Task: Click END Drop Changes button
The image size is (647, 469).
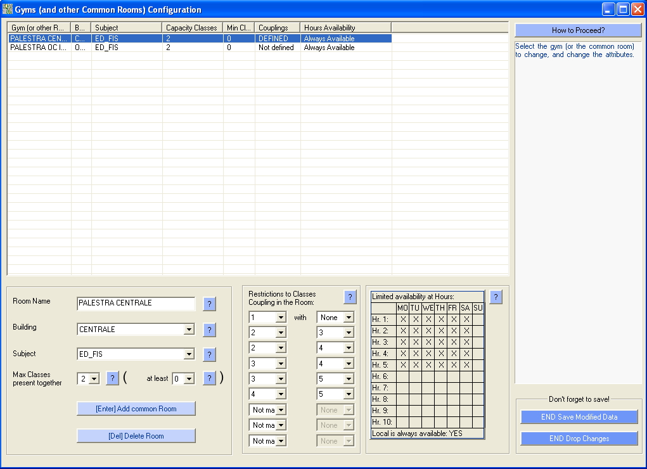Action: click(579, 439)
